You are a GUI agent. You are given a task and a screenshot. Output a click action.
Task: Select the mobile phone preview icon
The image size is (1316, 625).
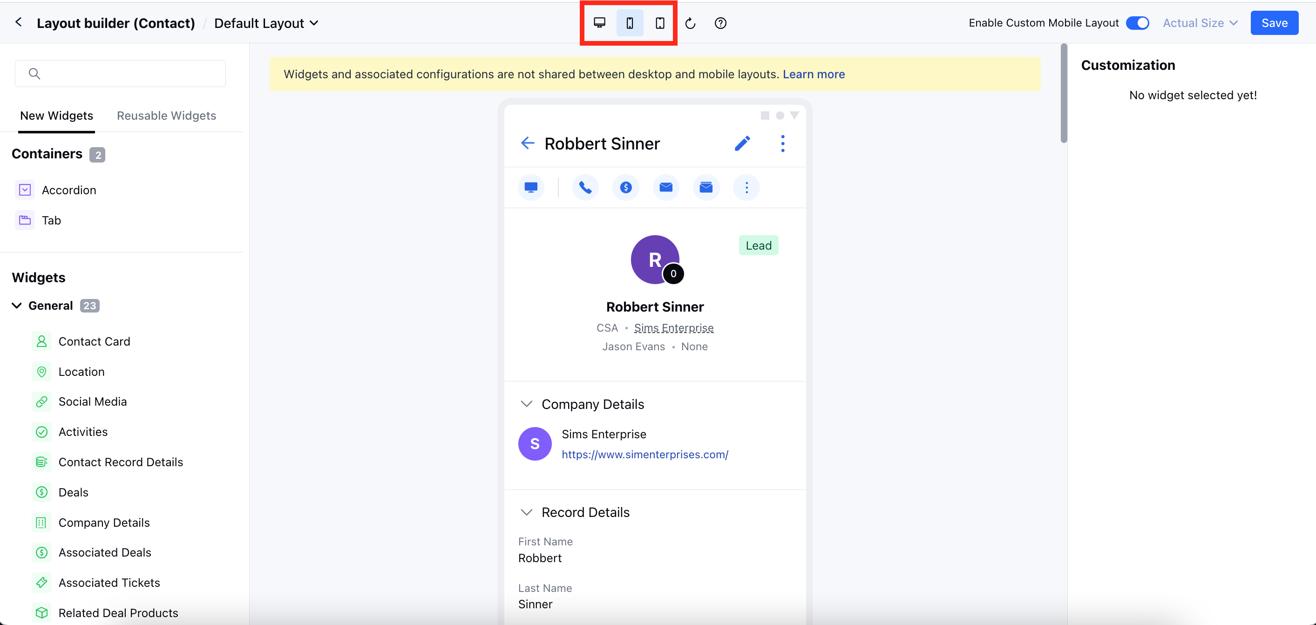click(630, 23)
